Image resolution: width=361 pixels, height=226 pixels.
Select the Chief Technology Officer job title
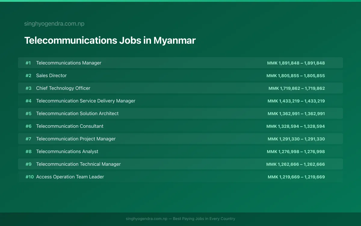[63, 88]
